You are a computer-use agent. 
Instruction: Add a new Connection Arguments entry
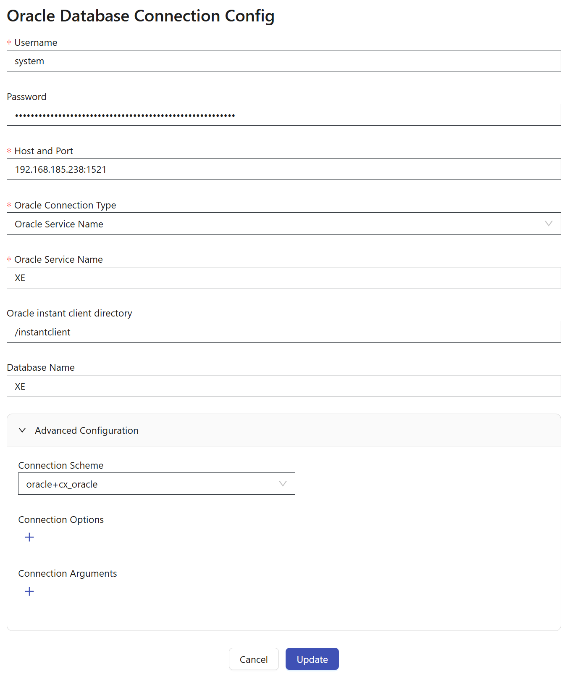click(x=29, y=591)
